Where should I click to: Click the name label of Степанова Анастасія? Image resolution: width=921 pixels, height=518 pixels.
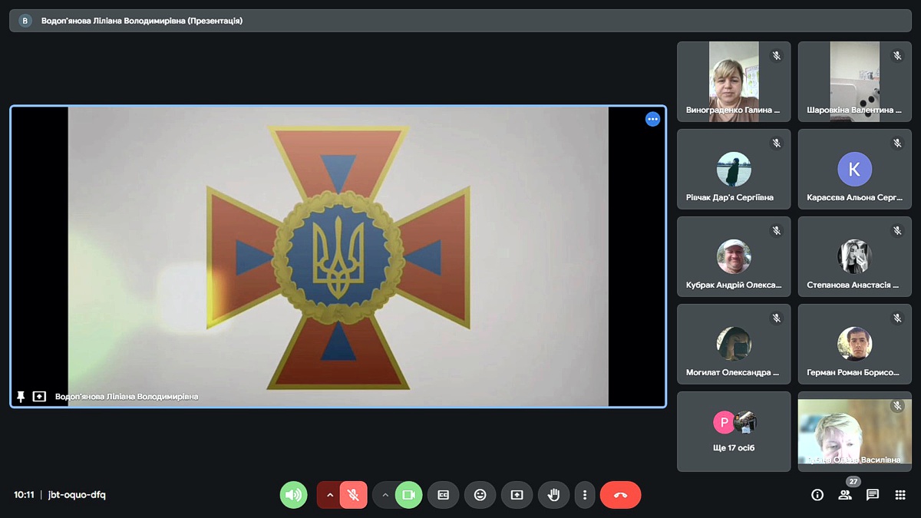[x=853, y=285]
